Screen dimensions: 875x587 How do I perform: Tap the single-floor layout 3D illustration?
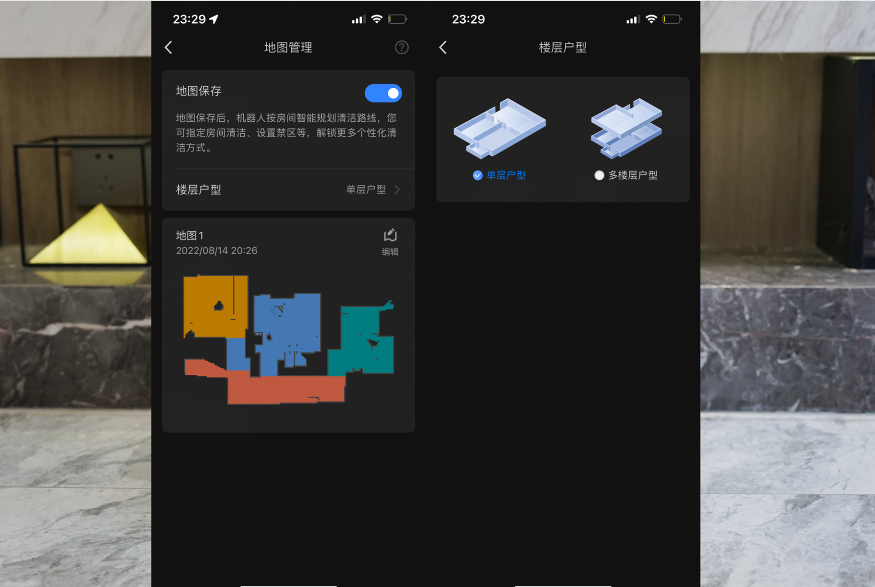(x=499, y=128)
